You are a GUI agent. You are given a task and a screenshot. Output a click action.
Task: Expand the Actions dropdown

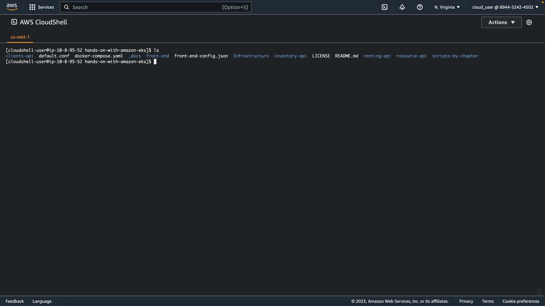click(501, 22)
